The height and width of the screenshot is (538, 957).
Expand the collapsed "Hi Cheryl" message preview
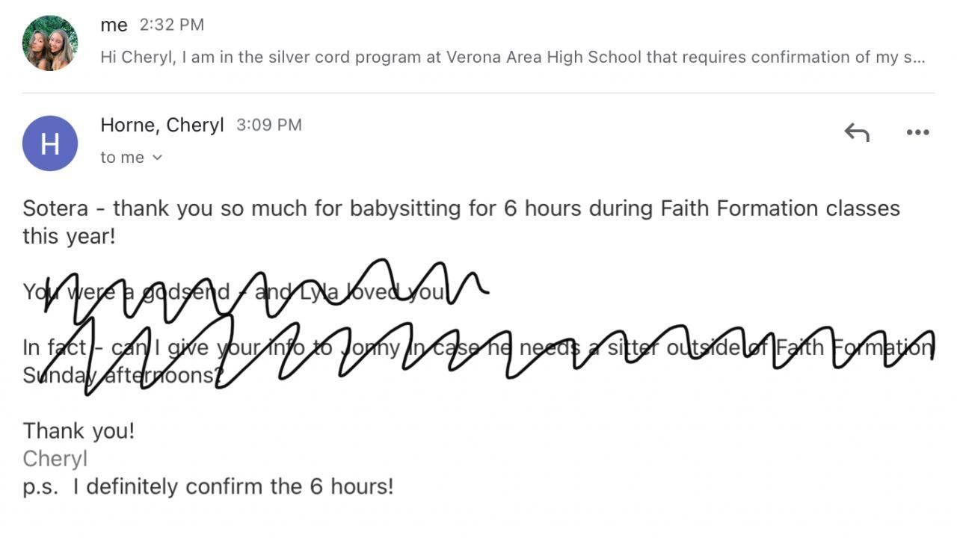coord(512,58)
